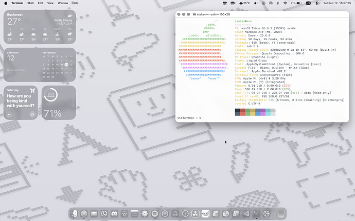Screen dimensions: 355x221
Task: Click the Terminal icon in the Dock
Action: click(x=256, y=213)
